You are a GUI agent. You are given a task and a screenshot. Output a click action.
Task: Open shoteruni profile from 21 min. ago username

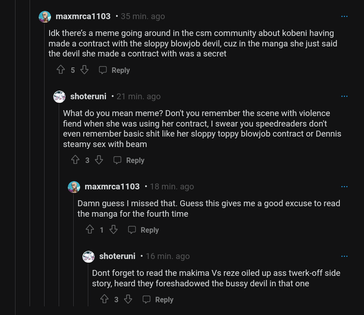pyautogui.click(x=88, y=96)
